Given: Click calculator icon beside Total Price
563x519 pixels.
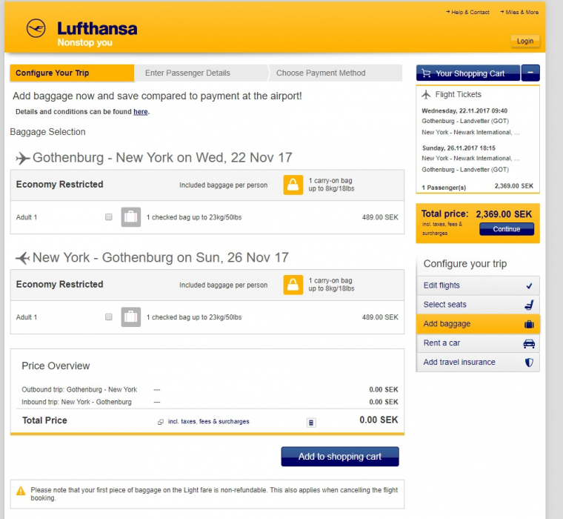Looking at the screenshot, I should point(311,422).
